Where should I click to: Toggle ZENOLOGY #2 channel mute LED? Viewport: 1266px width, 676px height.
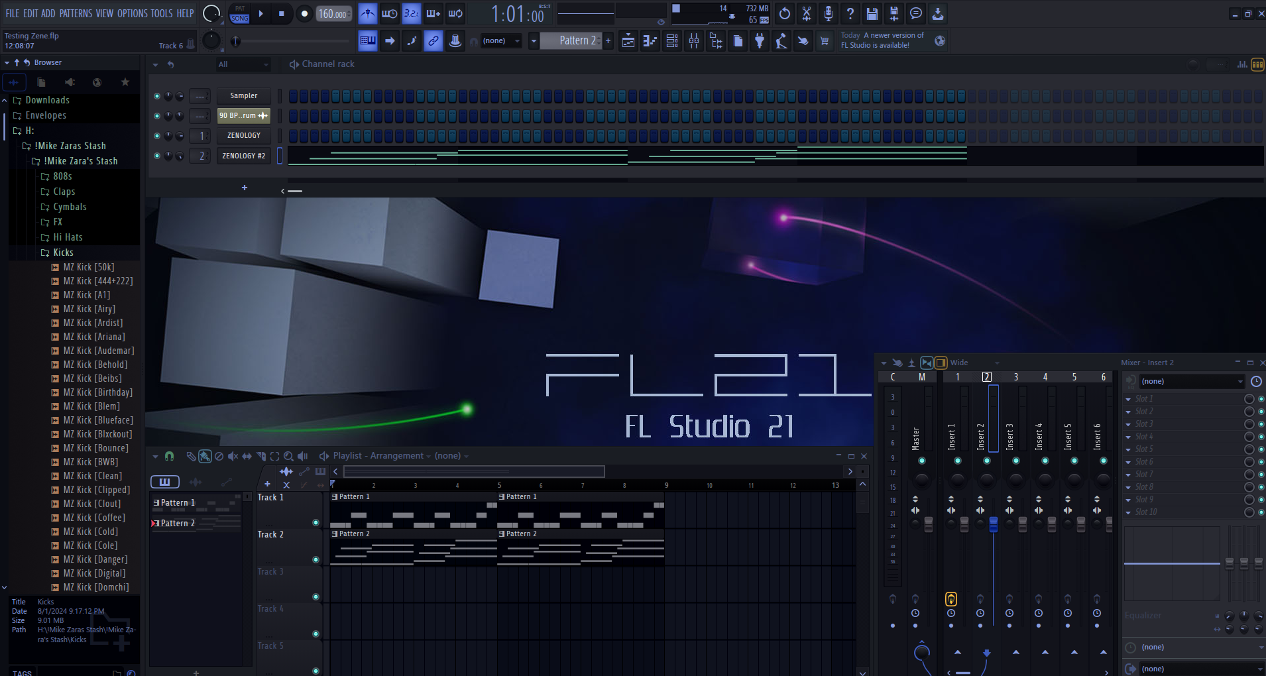click(x=157, y=156)
